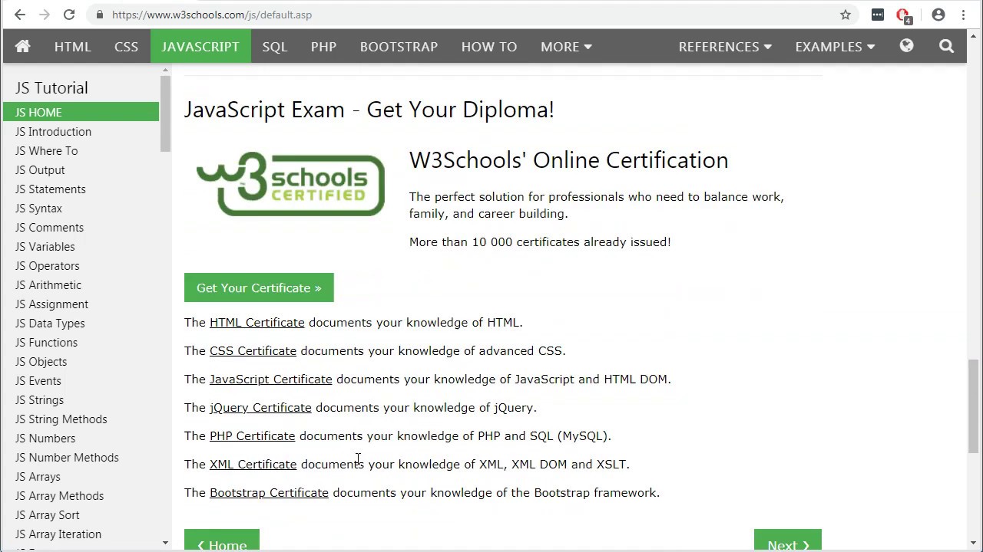Image resolution: width=983 pixels, height=552 pixels.
Task: Select the JAVASCRIPT nav tab
Action: pos(200,46)
